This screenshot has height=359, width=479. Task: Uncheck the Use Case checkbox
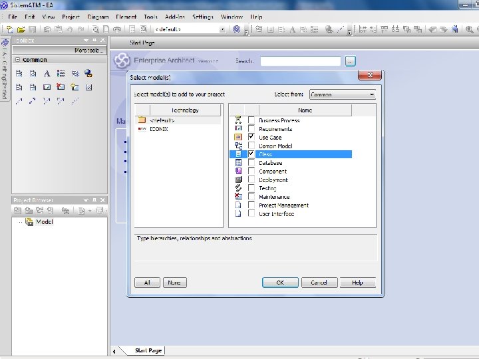251,137
